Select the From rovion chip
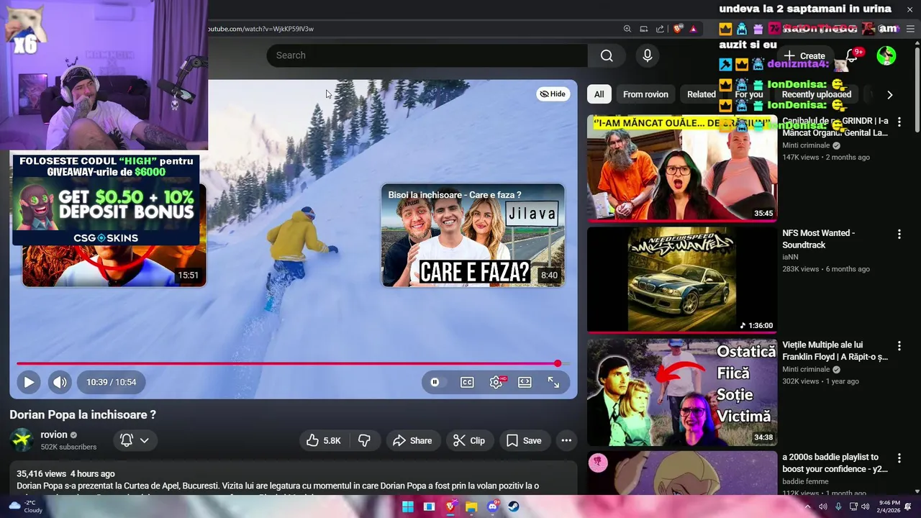Viewport: 921px width, 518px height. (645, 94)
